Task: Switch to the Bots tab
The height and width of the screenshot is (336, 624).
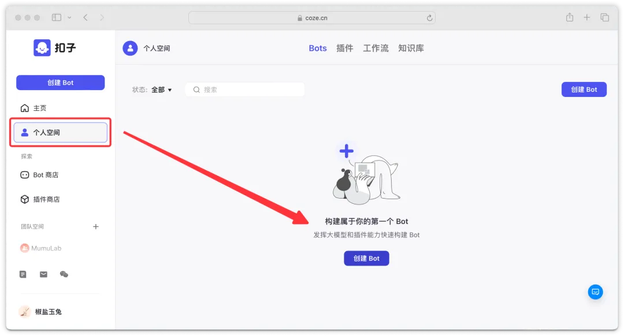Action: tap(318, 48)
